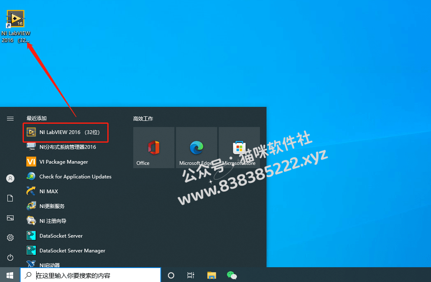Open File Explorer on taskbar
Screen dimensions: 431x282
[212, 275]
